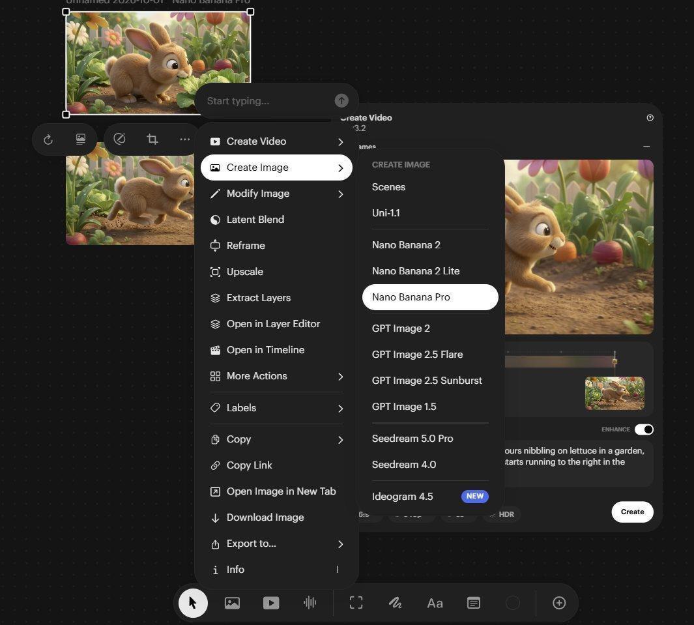The height and width of the screenshot is (625, 694).
Task: Expand the Create Video submenu arrow
Action: coord(340,141)
